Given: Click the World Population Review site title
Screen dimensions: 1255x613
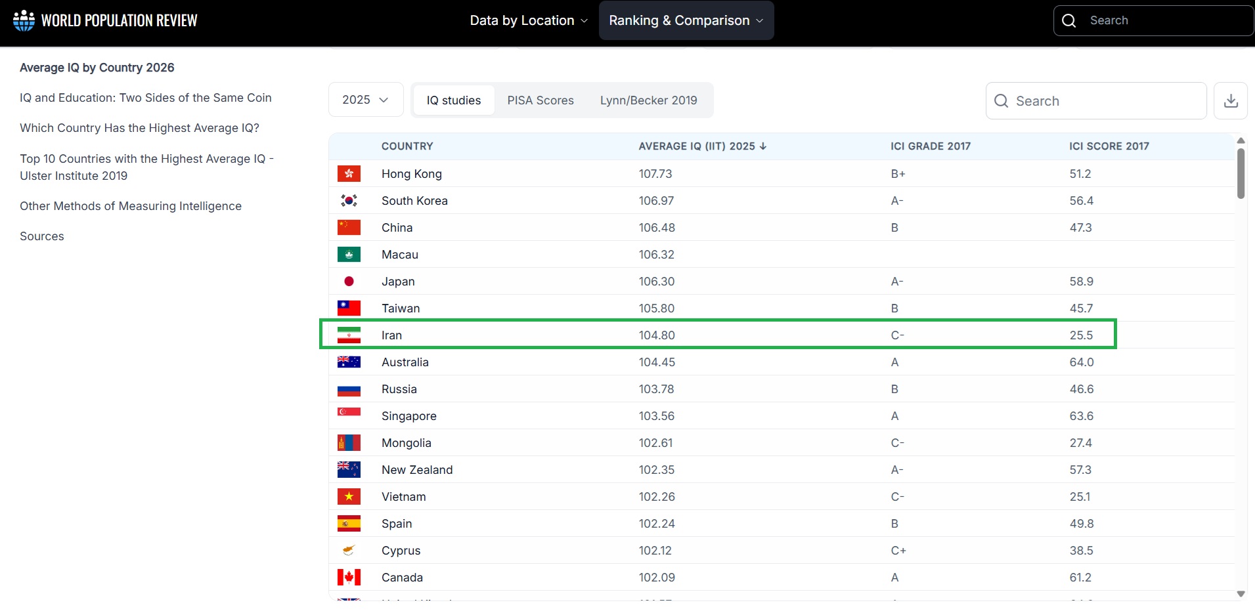Looking at the screenshot, I should coord(120,20).
